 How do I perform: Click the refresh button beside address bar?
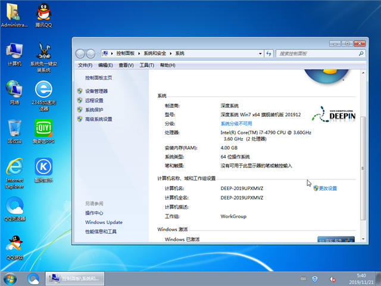coord(268,54)
